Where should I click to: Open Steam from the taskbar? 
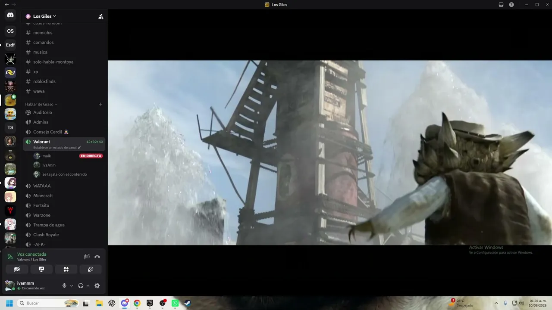[188, 303]
